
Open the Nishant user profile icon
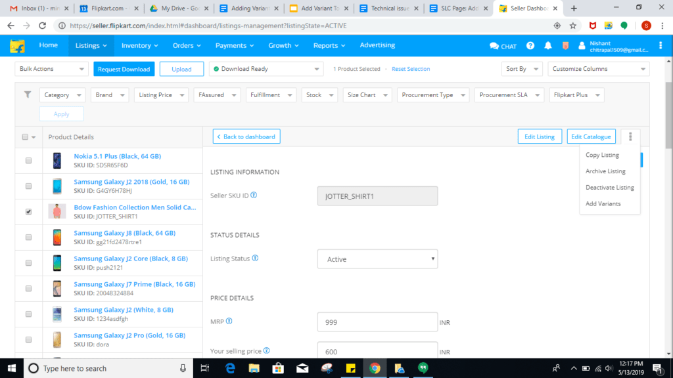pos(582,45)
